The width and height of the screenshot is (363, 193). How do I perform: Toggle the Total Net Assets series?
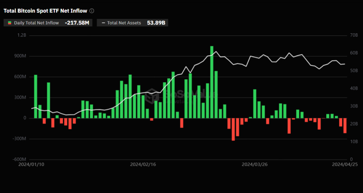pyautogui.click(x=124, y=23)
